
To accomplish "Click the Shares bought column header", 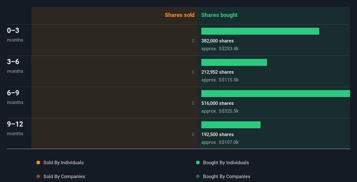I will click(219, 15).
